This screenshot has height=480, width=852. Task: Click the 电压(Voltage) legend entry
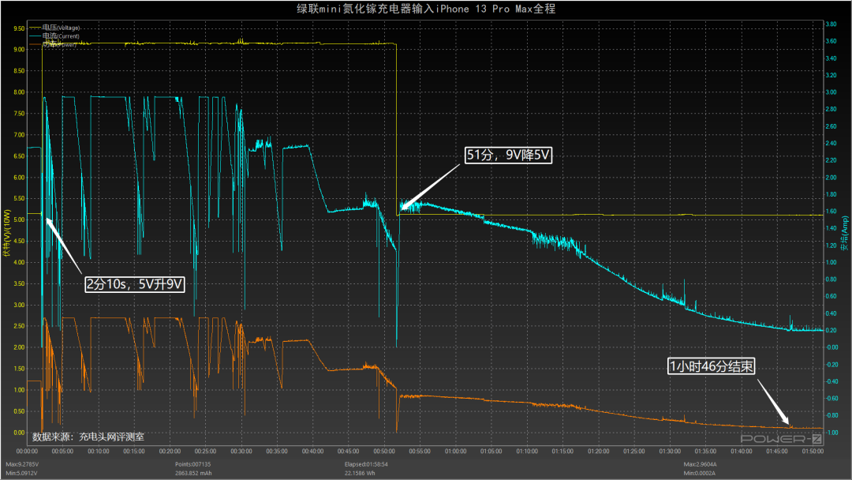54,28
